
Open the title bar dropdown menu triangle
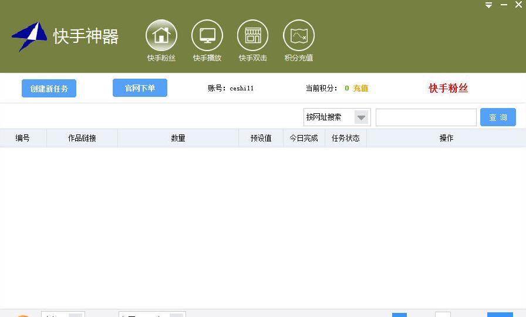click(x=488, y=5)
